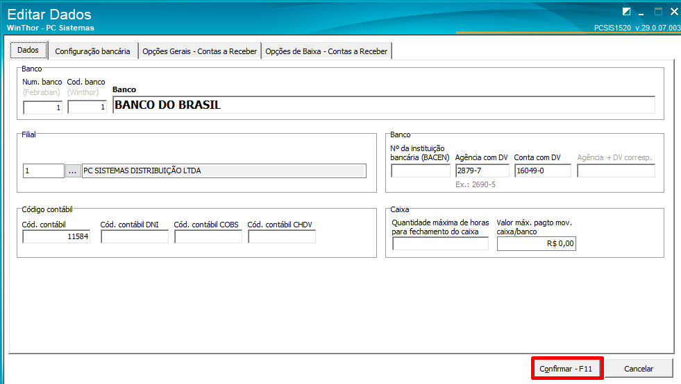681x384 pixels.
Task: Click the Agência com DV field
Action: point(482,171)
